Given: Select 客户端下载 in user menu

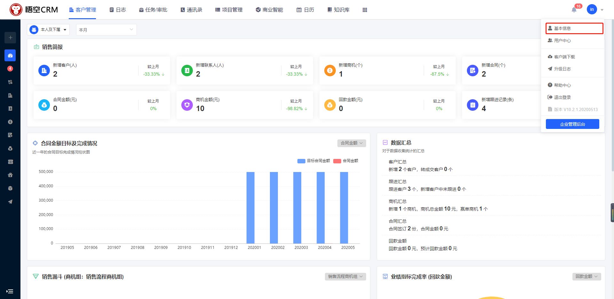Looking at the screenshot, I should pyautogui.click(x=572, y=57).
